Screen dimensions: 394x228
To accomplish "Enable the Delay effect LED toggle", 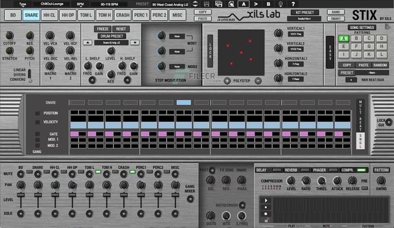I will tap(277, 170).
